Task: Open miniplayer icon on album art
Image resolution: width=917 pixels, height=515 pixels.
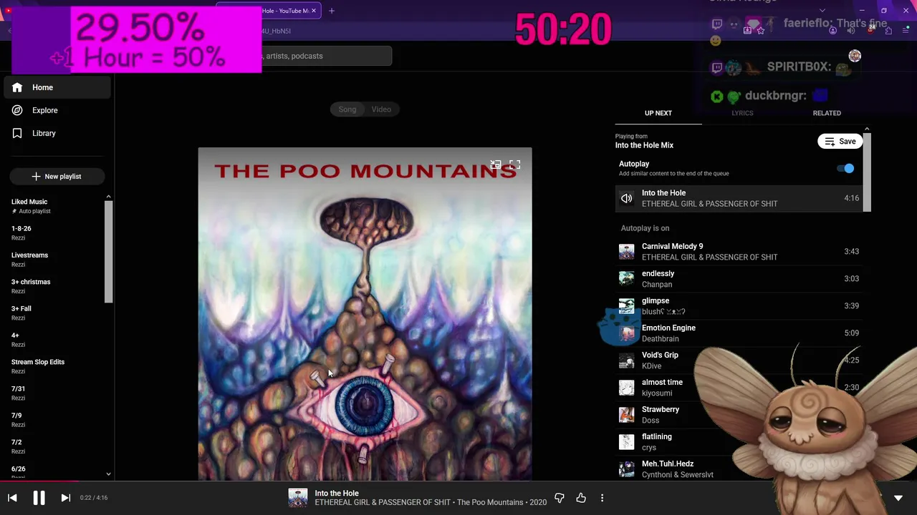Action: click(x=495, y=165)
